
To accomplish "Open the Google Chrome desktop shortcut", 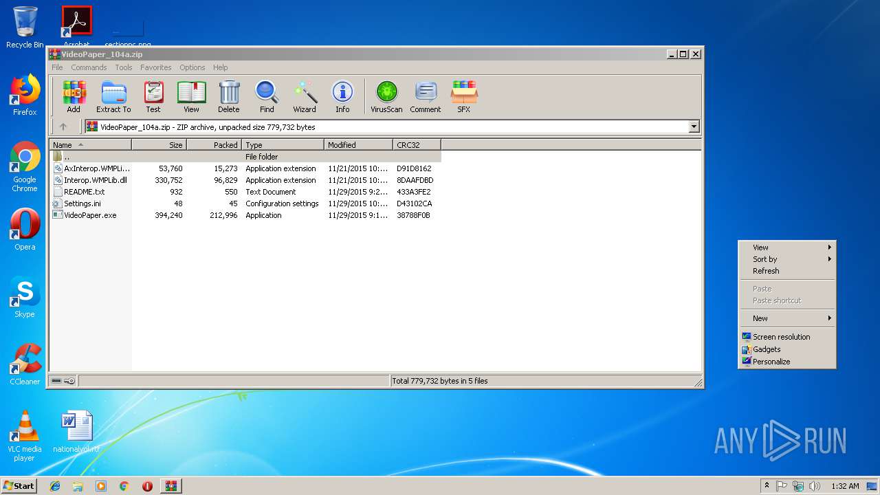I will click(25, 167).
